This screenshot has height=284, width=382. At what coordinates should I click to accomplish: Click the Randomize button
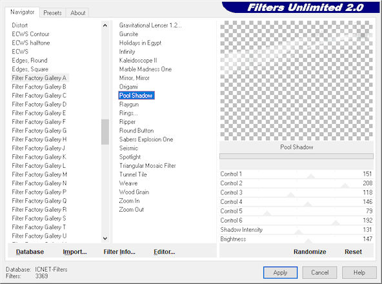310,252
